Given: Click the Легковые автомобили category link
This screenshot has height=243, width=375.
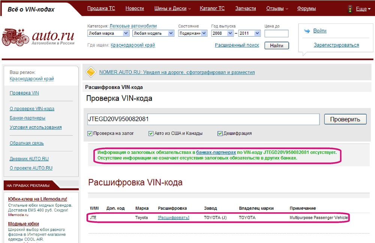Looking at the screenshot, I should pos(133,26).
